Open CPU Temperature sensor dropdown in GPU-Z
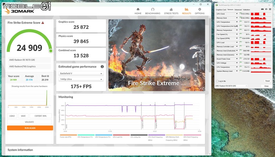 coord(237,67)
